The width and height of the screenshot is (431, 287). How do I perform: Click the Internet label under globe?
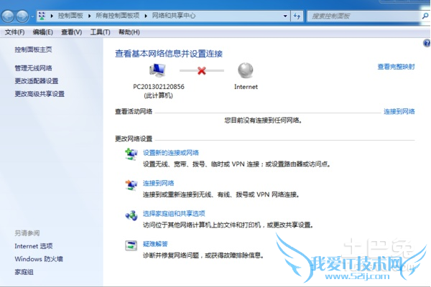246,87
